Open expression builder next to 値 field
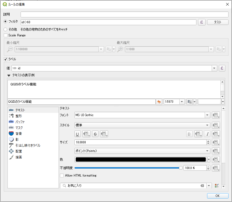The width and height of the screenshot is (232, 202). (222, 68)
